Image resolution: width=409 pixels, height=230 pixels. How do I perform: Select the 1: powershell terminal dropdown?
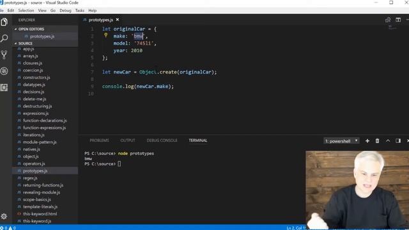pos(341,141)
